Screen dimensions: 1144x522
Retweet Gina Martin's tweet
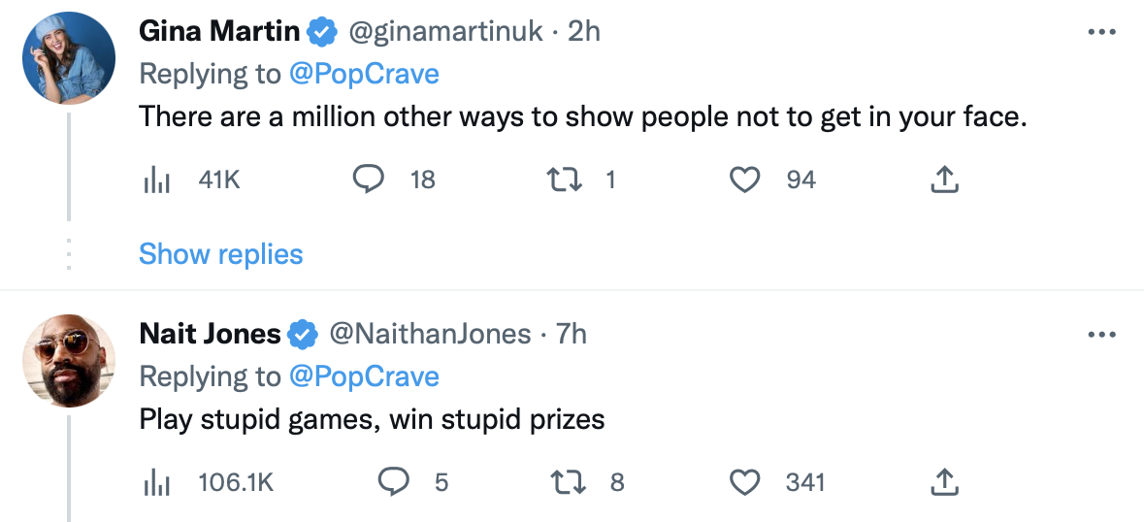(x=561, y=179)
